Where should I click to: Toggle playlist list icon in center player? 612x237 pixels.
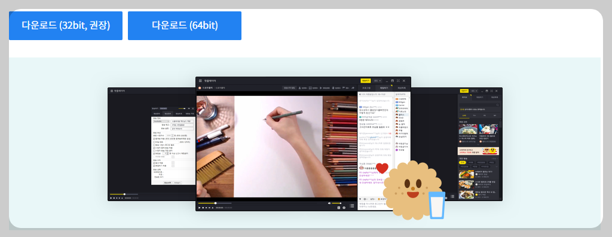coord(352,205)
